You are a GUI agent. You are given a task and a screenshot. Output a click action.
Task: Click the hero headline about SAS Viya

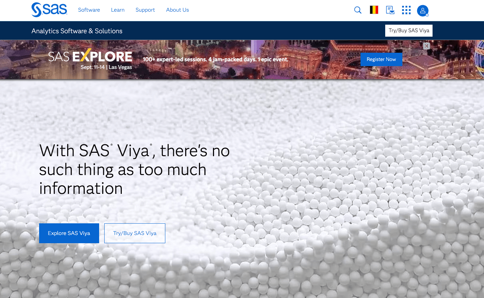(134, 170)
